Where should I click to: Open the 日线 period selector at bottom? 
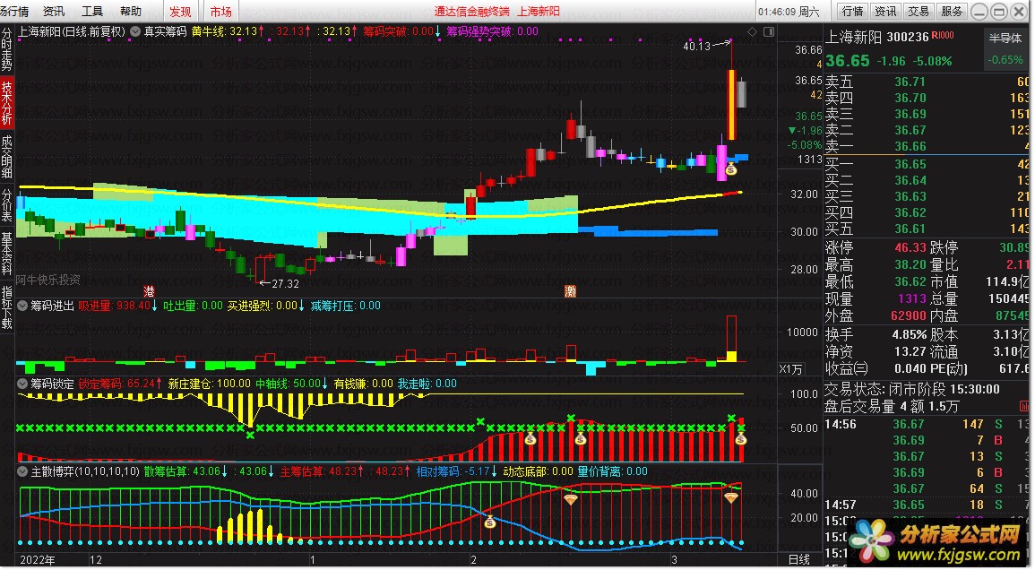pyautogui.click(x=799, y=559)
